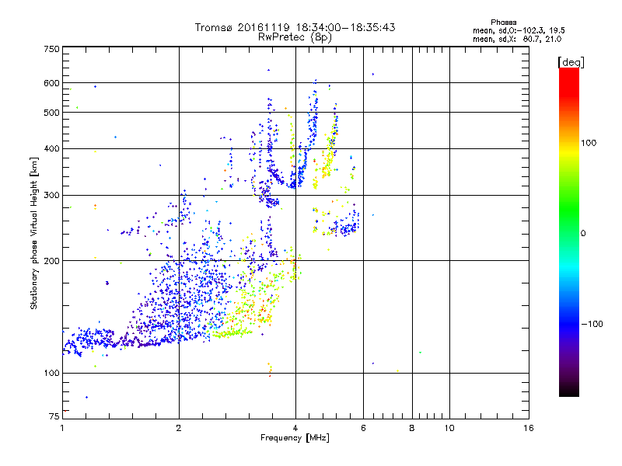The image size is (622, 466).
Task: Click the x-axis label '1'
Action: (62, 428)
